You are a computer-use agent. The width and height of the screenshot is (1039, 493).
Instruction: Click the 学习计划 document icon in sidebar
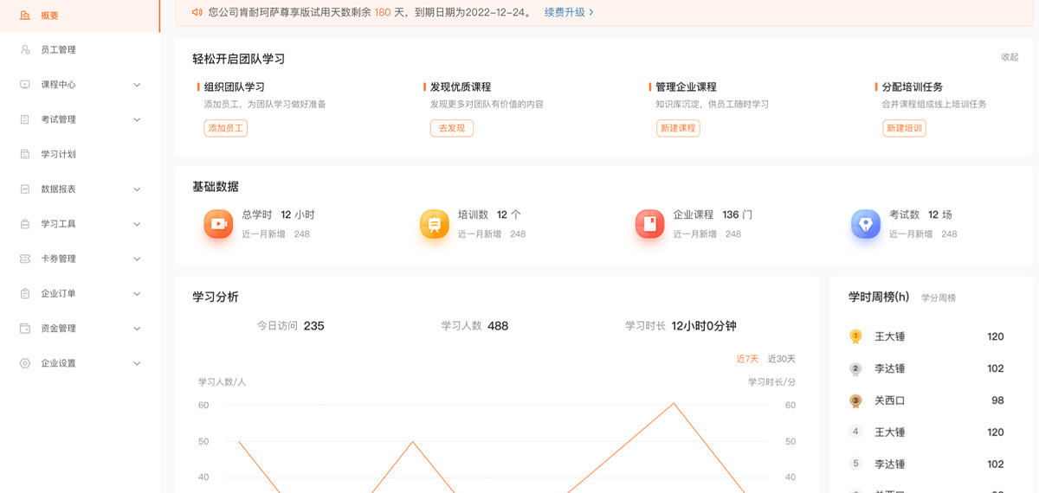[25, 154]
